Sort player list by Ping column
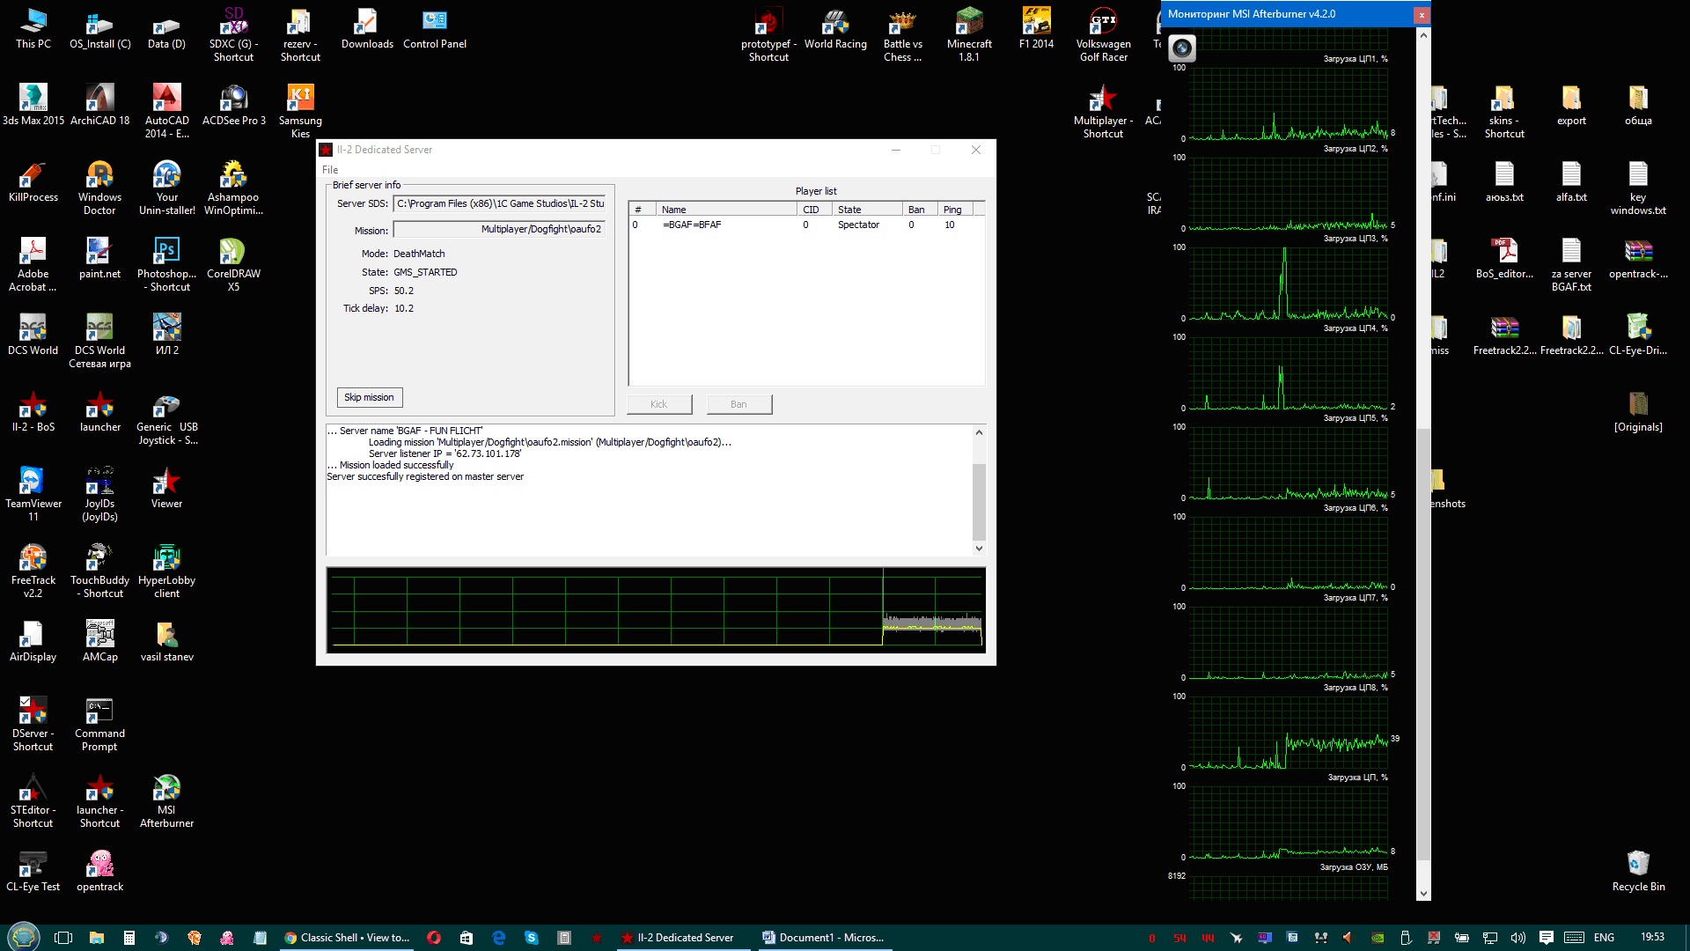The height and width of the screenshot is (951, 1690). pyautogui.click(x=956, y=210)
